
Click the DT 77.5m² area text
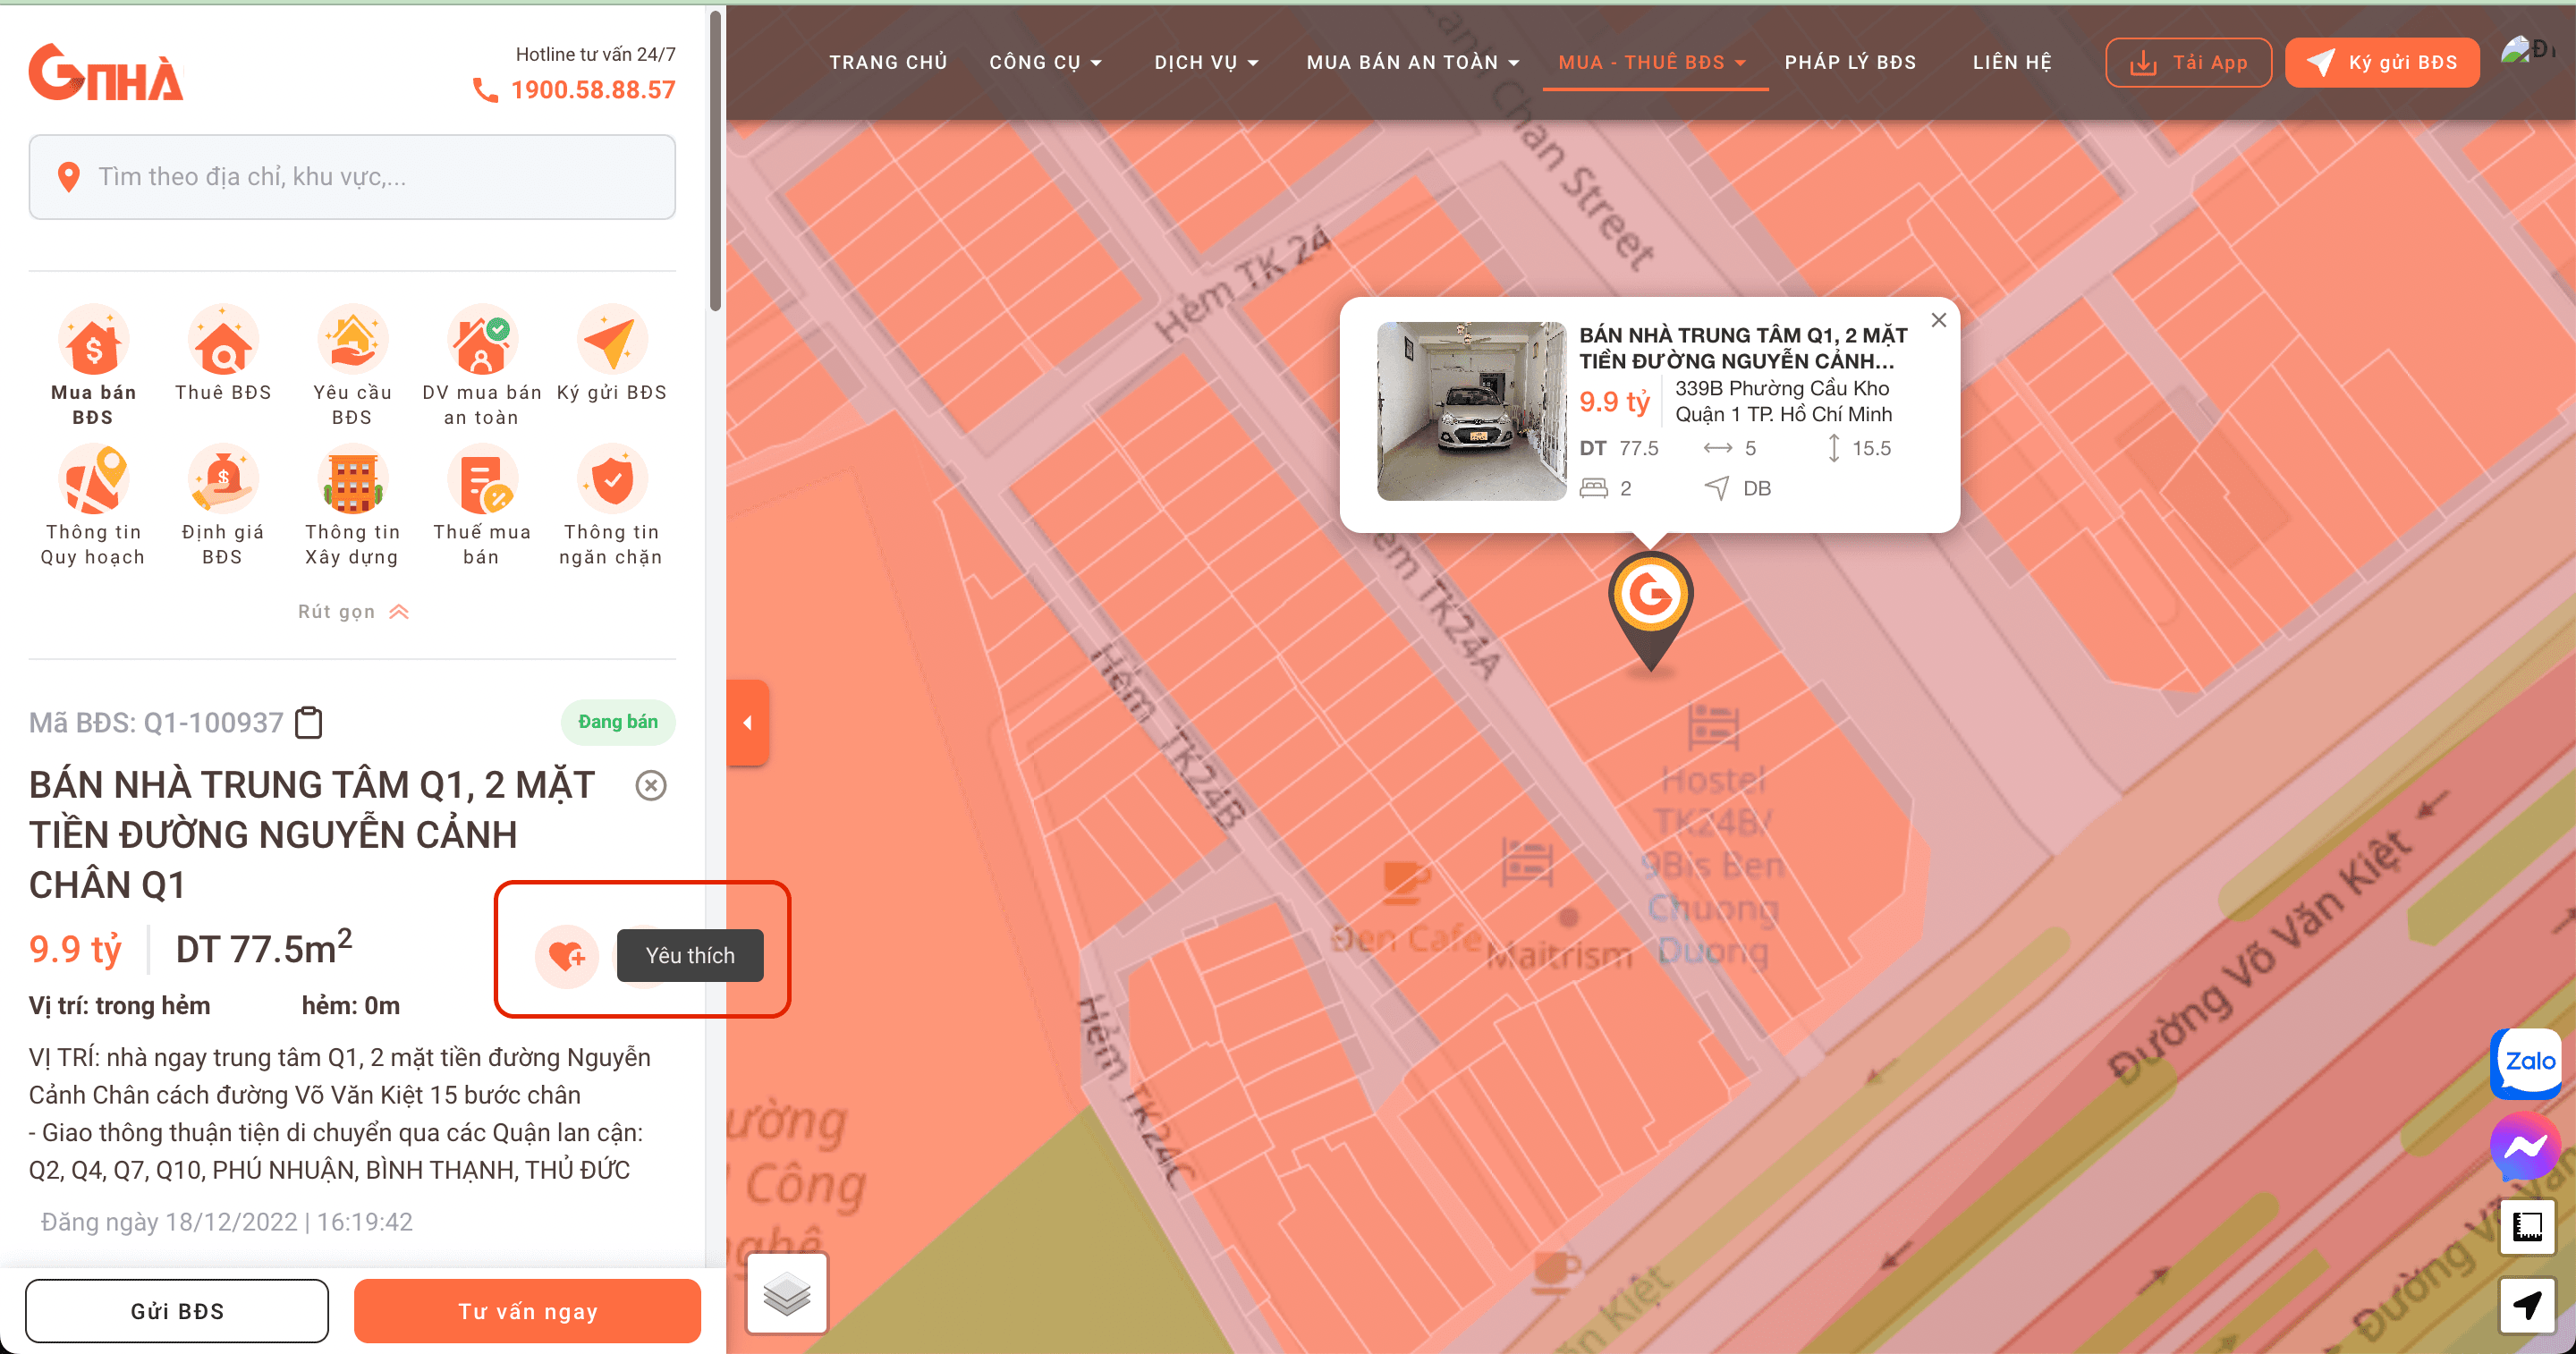point(264,947)
